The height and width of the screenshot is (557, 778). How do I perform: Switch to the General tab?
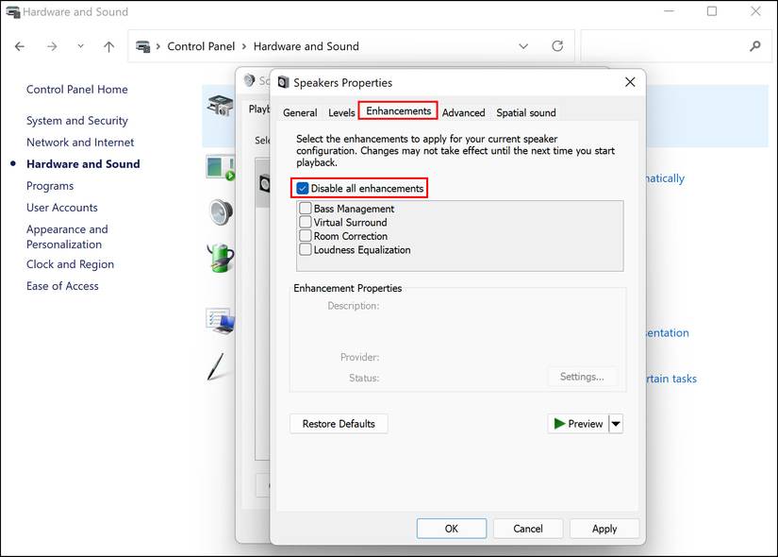click(x=300, y=112)
